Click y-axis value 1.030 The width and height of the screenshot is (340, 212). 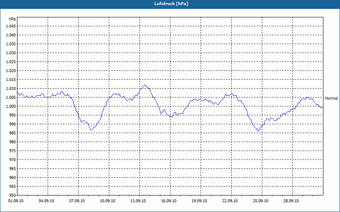11,53
